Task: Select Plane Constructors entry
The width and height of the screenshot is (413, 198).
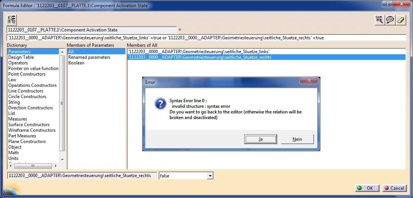Action: (x=27, y=141)
